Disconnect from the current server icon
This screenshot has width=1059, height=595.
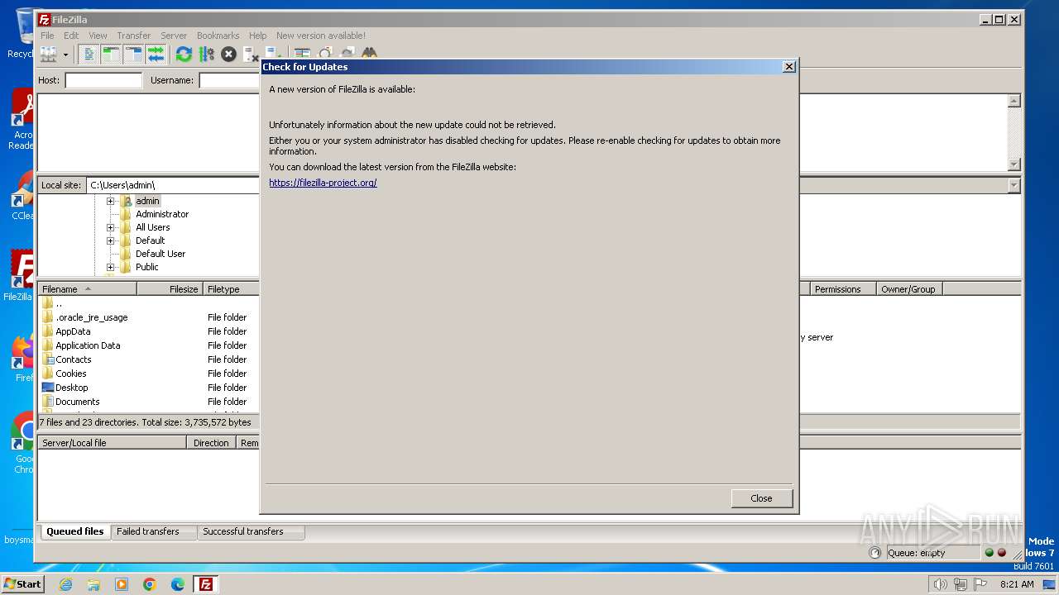(x=251, y=55)
